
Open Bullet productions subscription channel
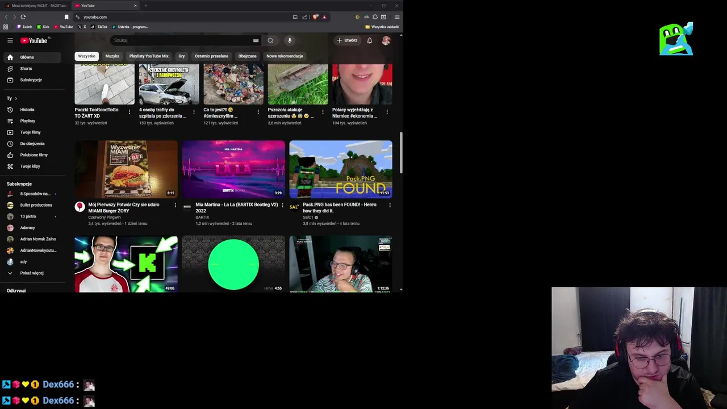click(x=32, y=205)
